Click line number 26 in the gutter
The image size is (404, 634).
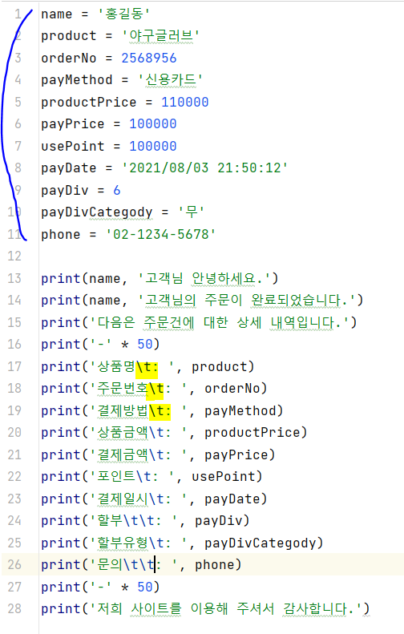[x=14, y=564]
